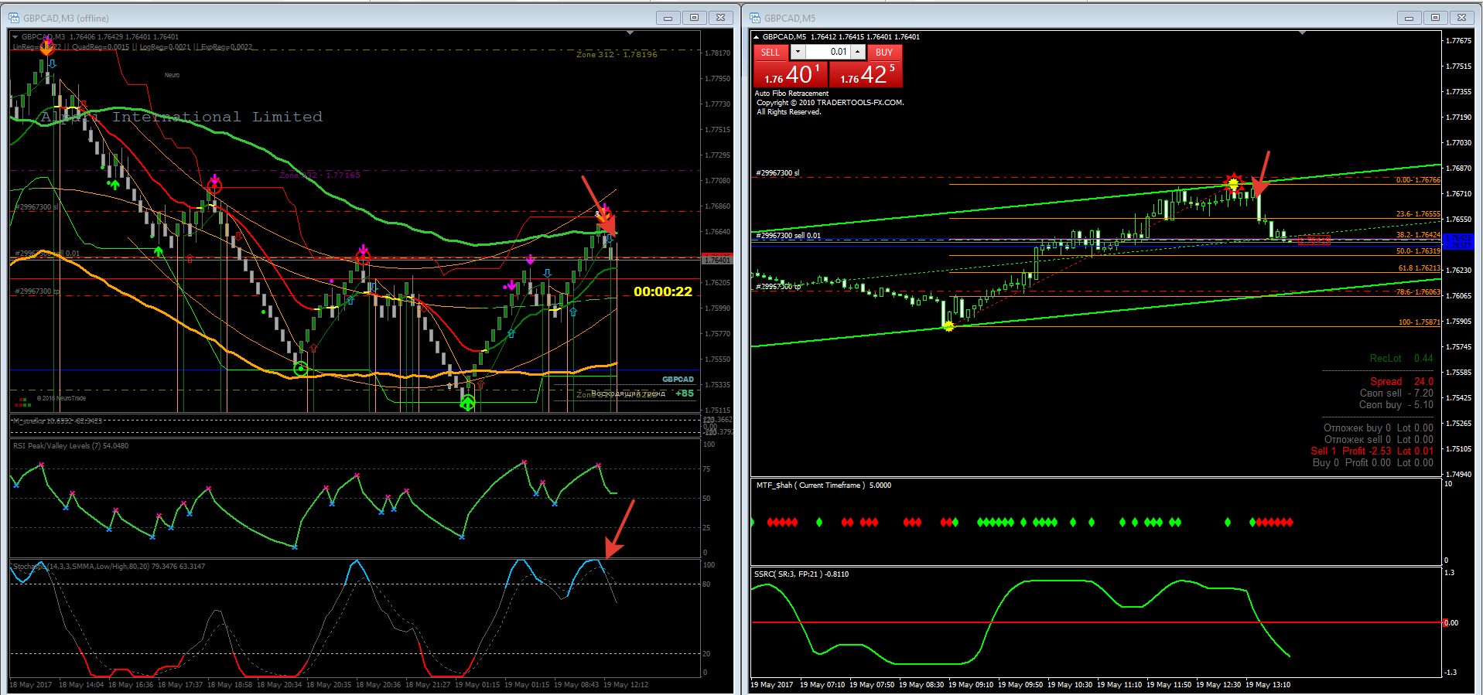Click the grey 1.76401 current price tag

point(716,261)
